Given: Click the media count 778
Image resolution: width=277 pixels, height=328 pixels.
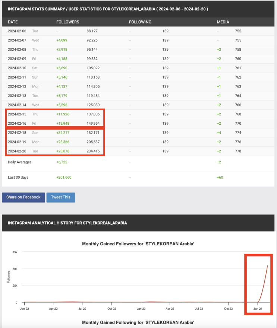Looking at the screenshot, I should [238, 151].
